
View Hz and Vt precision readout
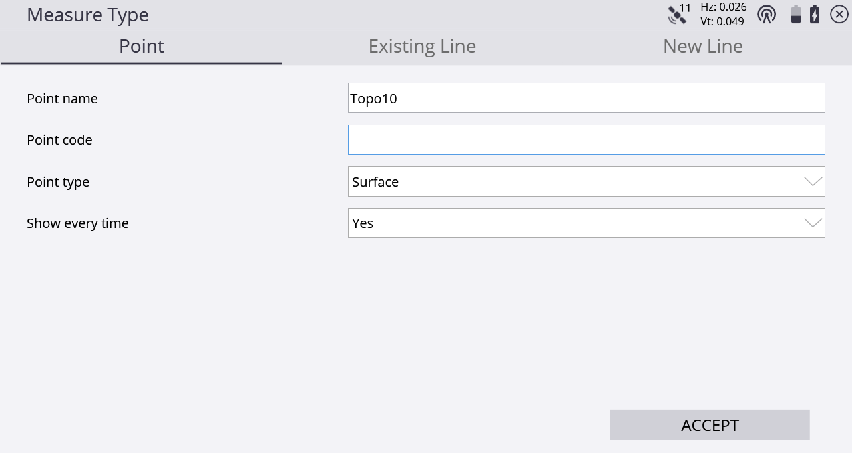click(723, 14)
